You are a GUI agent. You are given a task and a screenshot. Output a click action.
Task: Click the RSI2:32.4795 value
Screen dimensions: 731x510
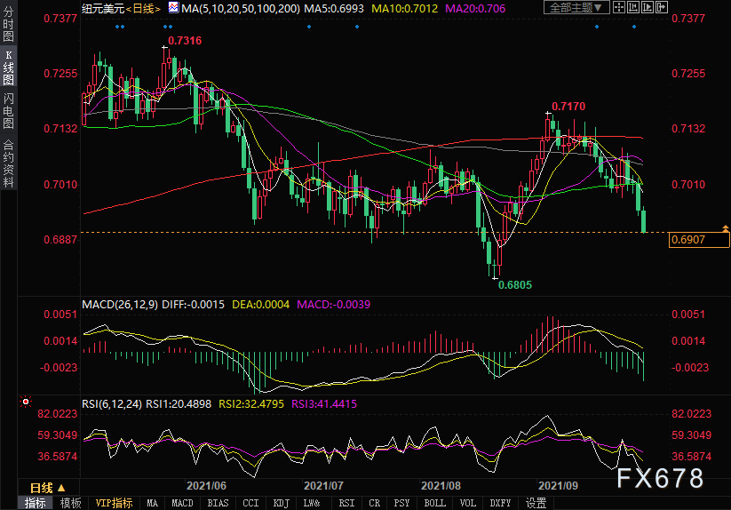251,403
